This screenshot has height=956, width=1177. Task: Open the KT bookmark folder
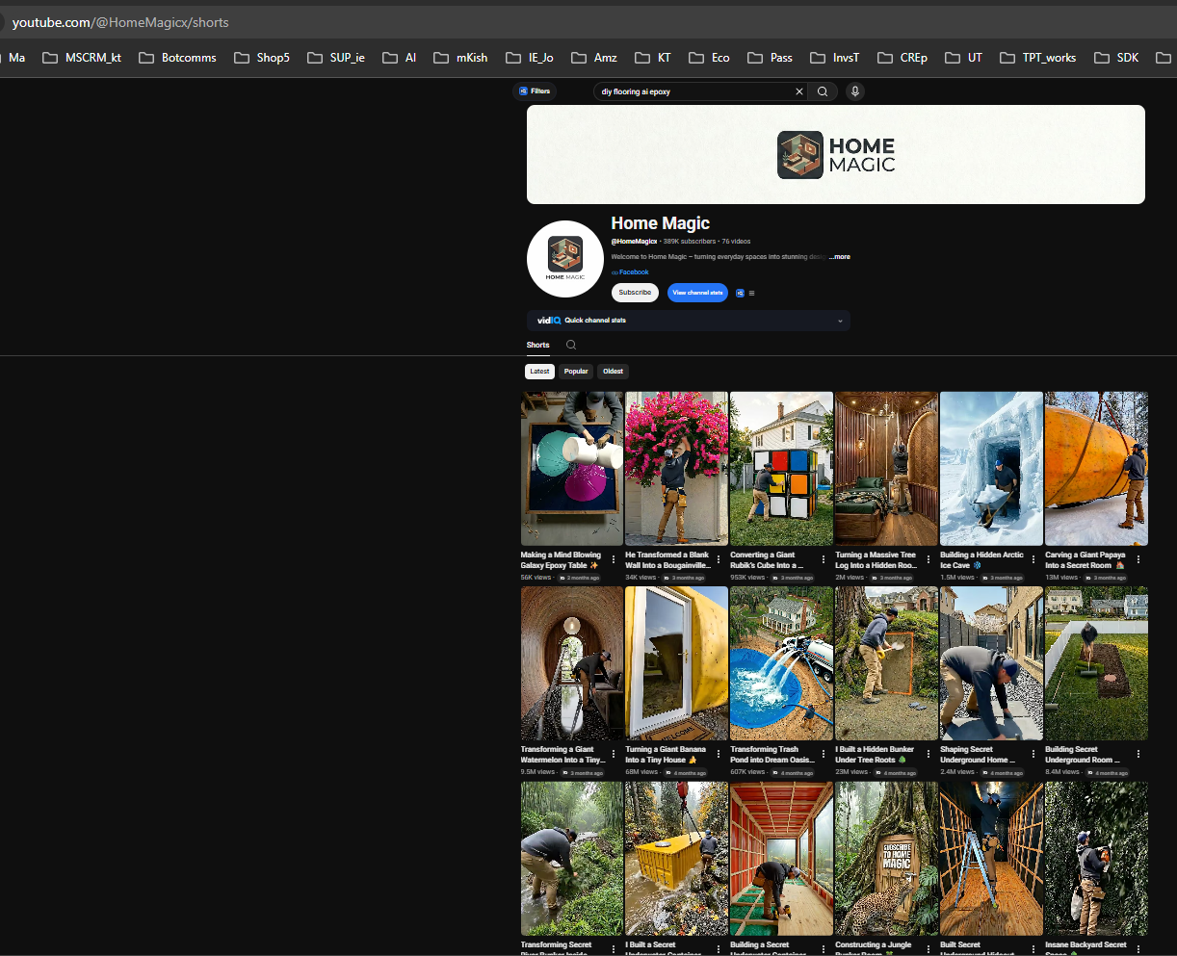point(653,58)
